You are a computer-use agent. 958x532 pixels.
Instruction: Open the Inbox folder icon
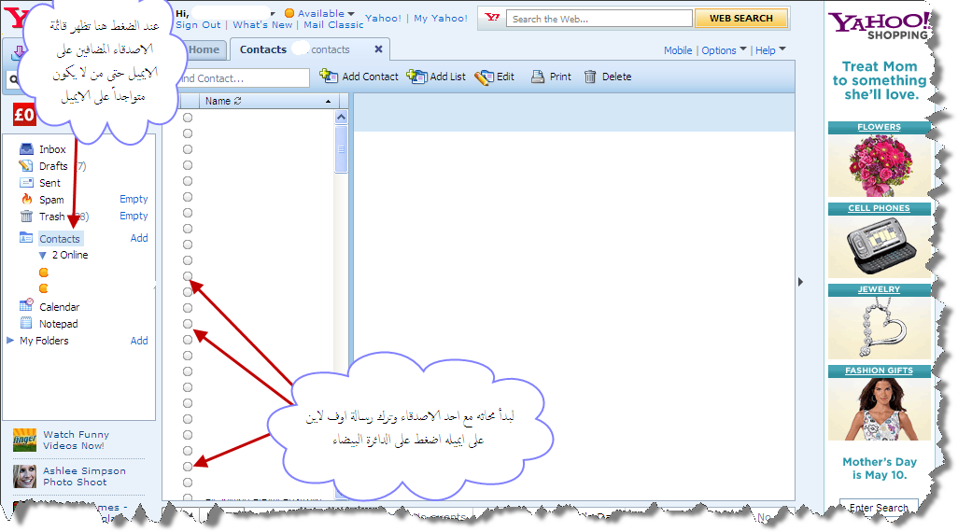pyautogui.click(x=26, y=149)
